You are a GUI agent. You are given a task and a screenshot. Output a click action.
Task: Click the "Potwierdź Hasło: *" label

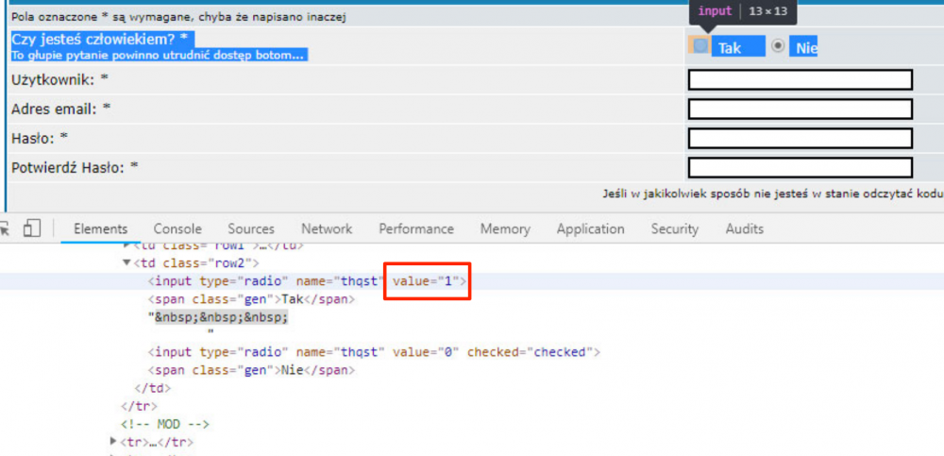point(76,167)
